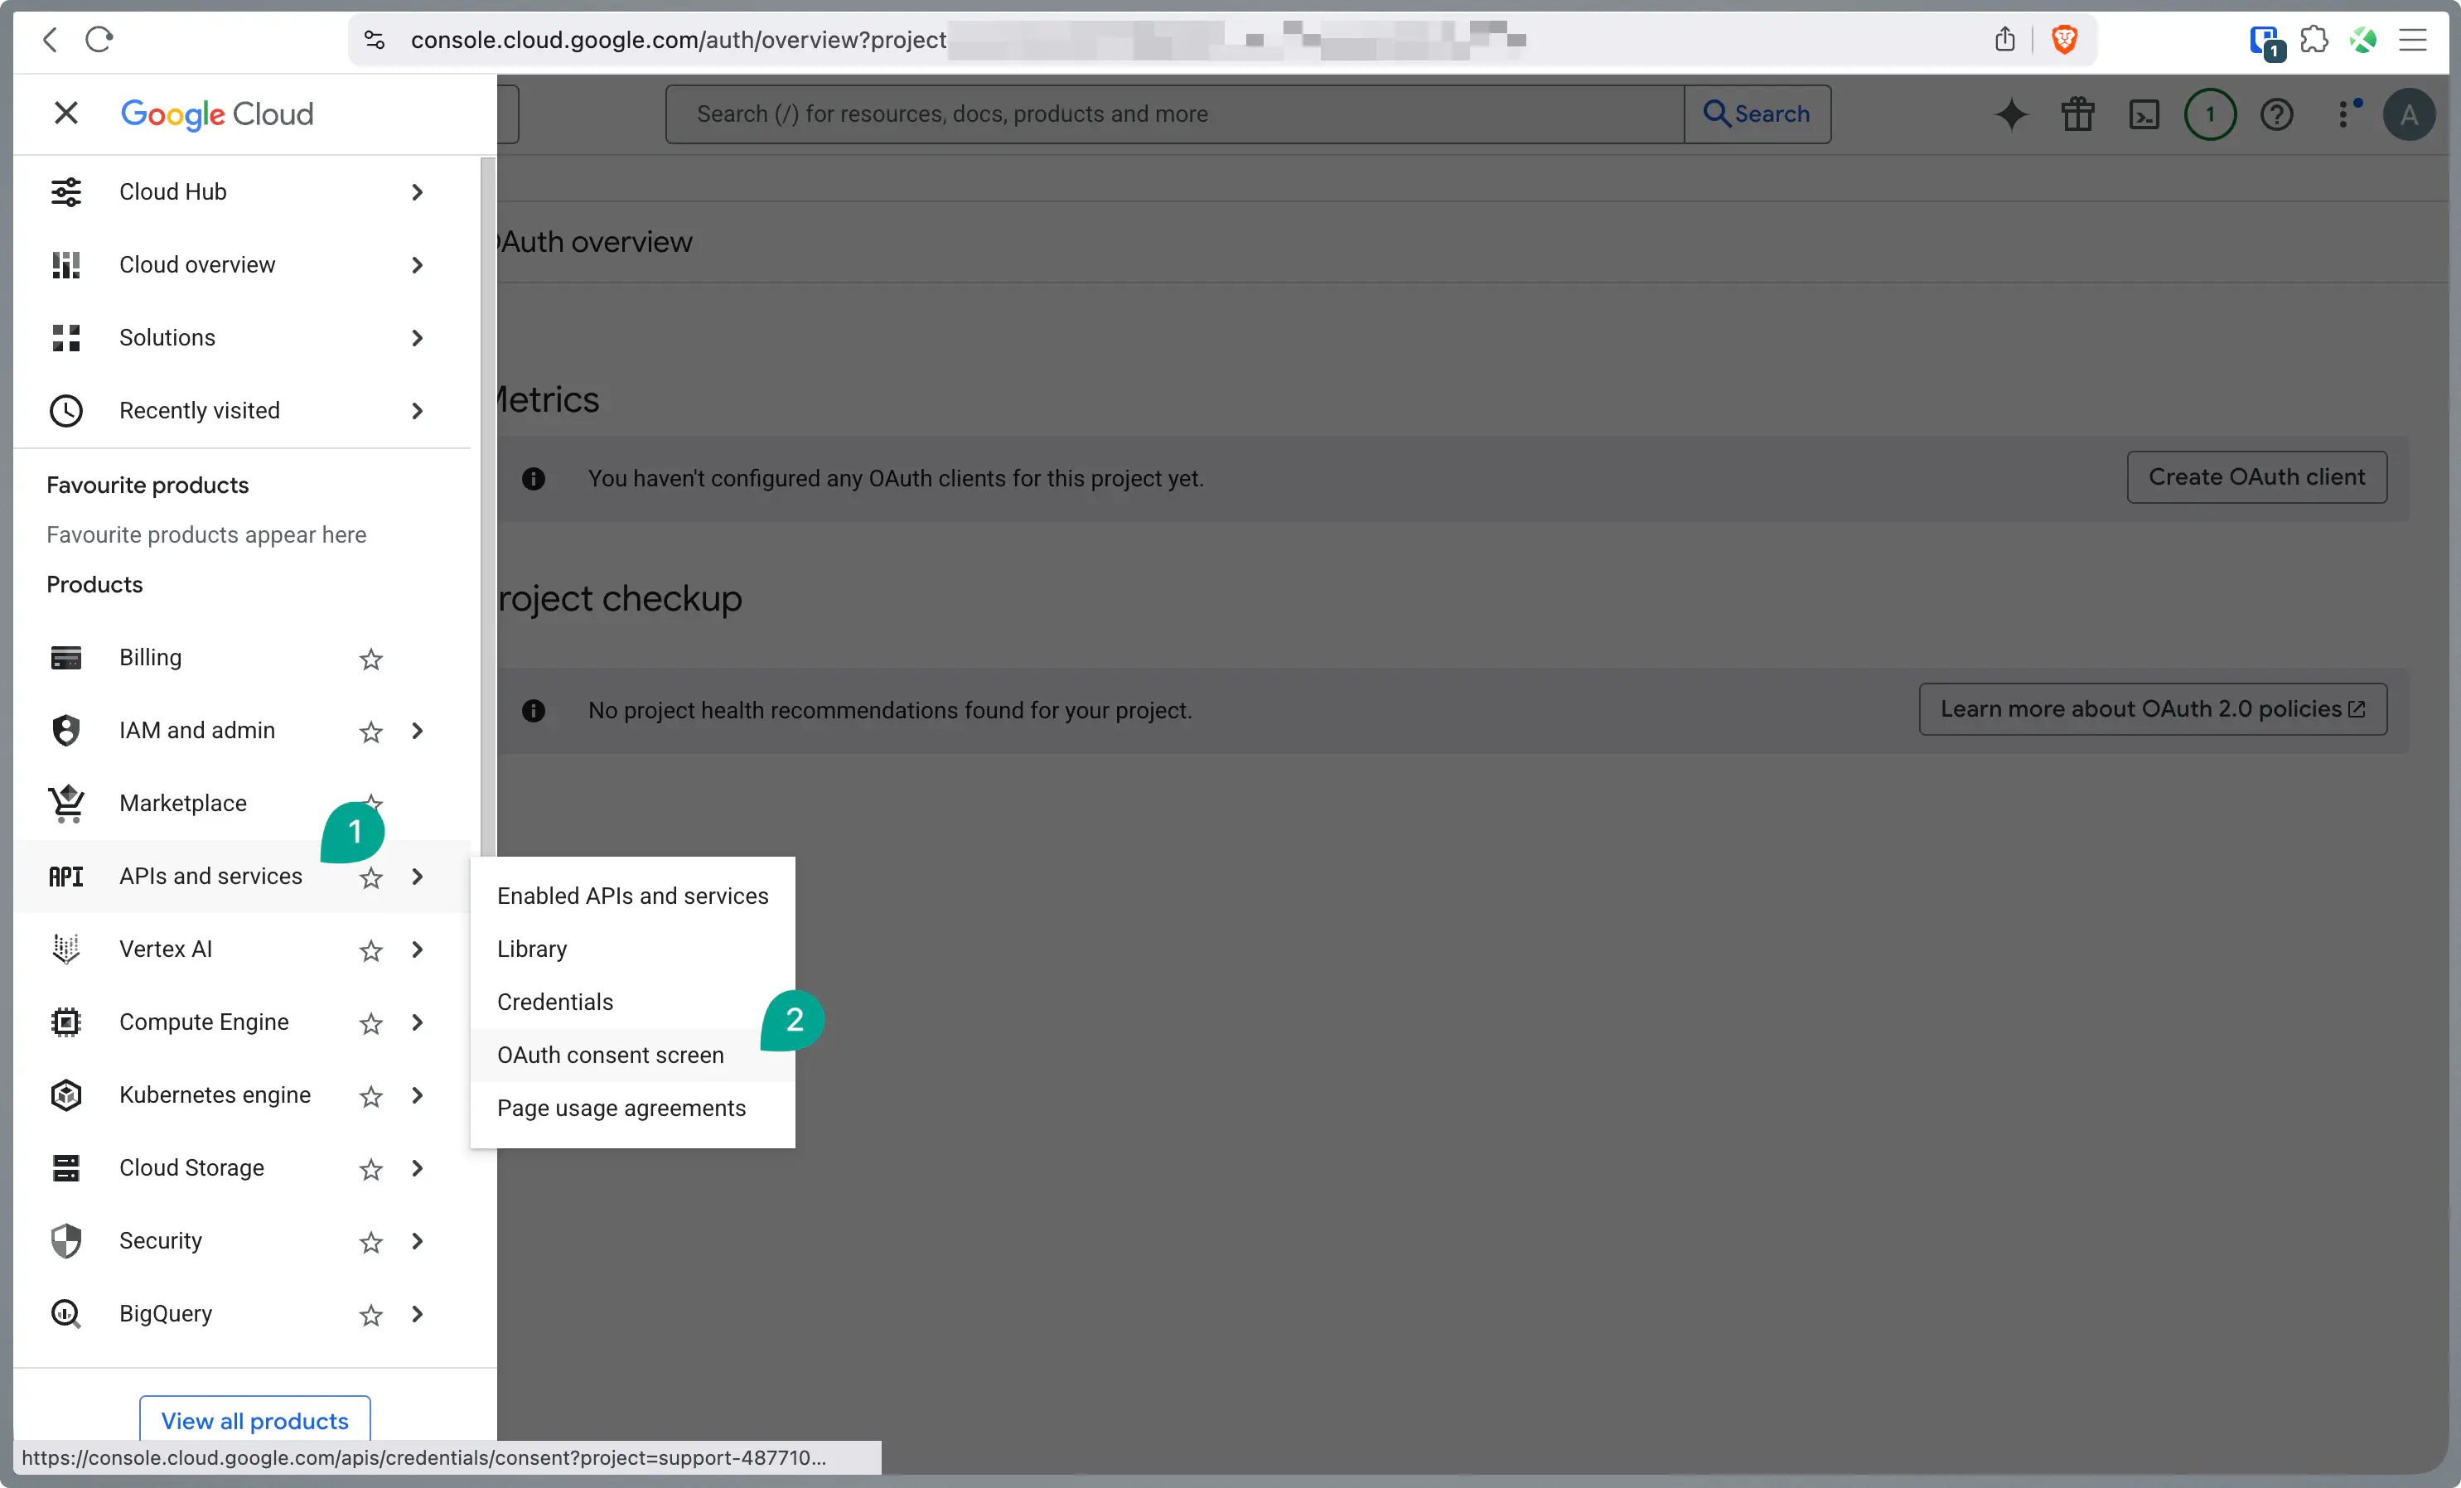2461x1488 pixels.
Task: Pin Vertex AI with its star
Action: 370,951
